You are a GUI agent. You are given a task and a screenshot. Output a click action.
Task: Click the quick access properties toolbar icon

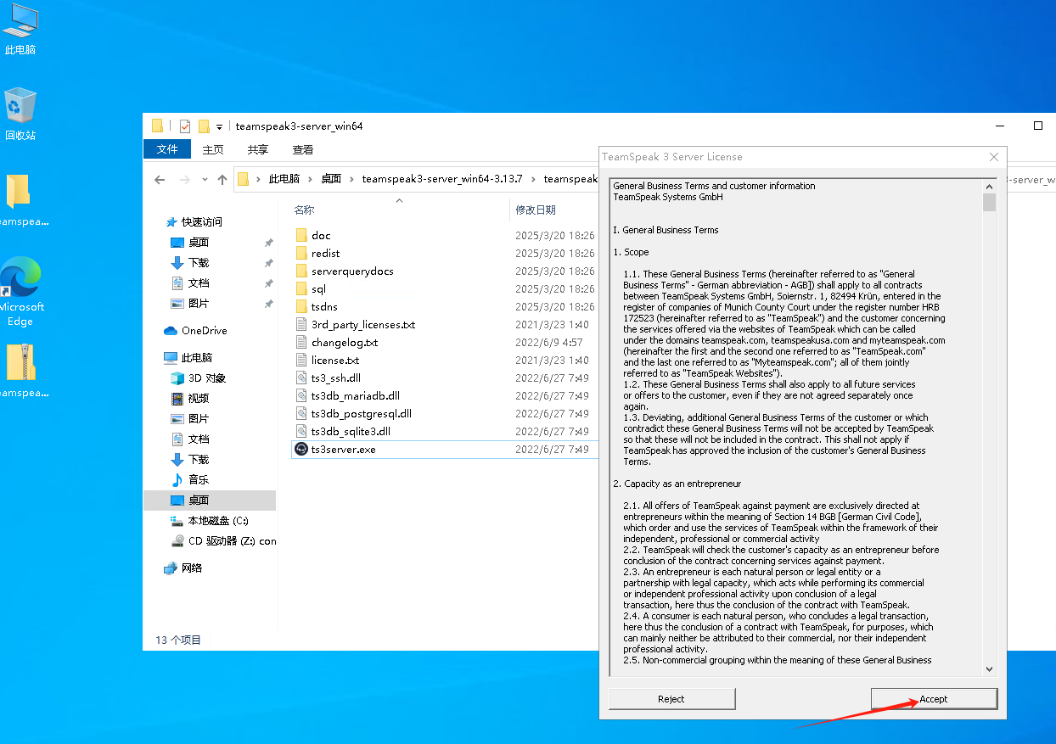(x=185, y=126)
